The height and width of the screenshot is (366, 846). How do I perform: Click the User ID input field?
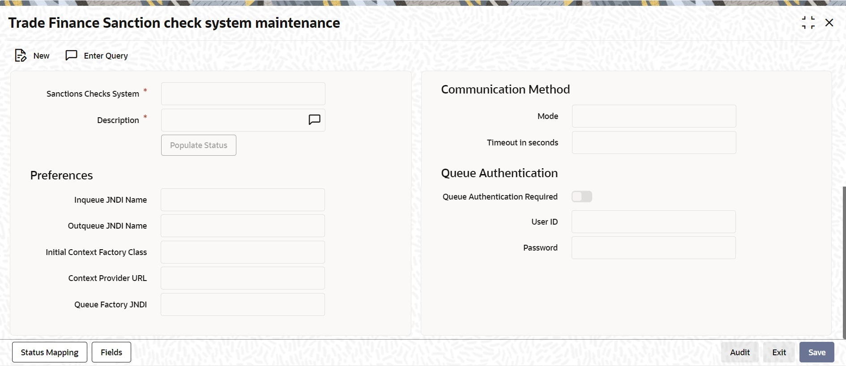point(654,221)
